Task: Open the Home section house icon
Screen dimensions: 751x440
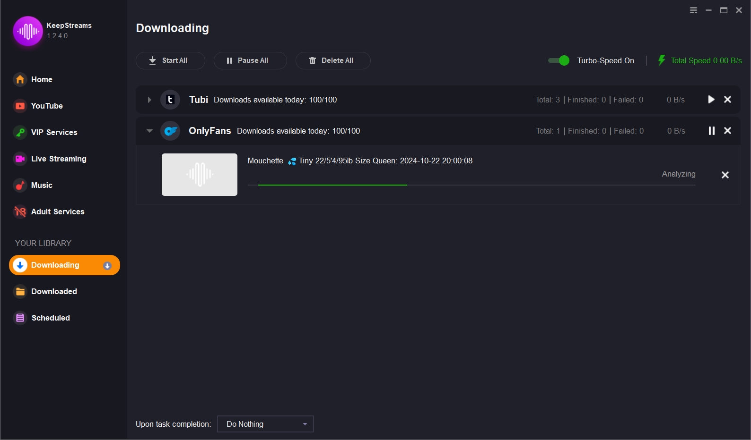Action: [x=20, y=79]
